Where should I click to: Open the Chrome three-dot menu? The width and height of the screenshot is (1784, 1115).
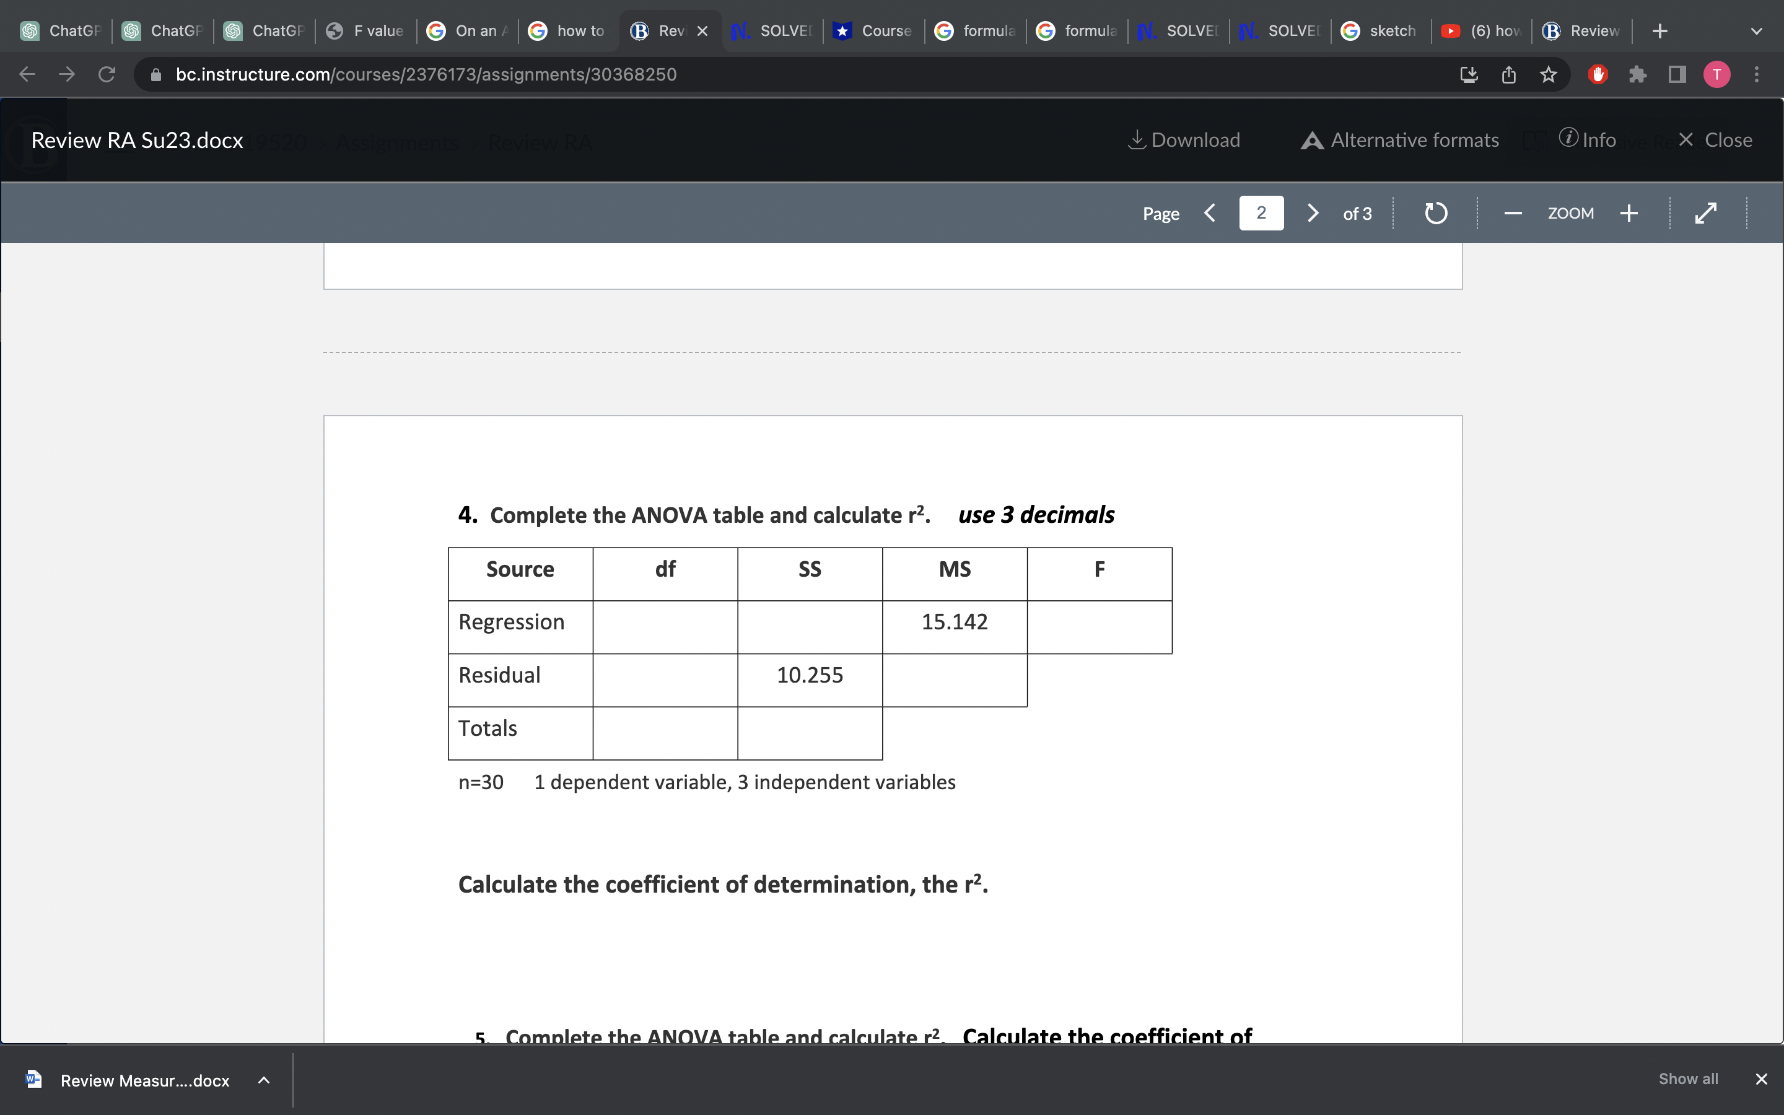tap(1757, 74)
